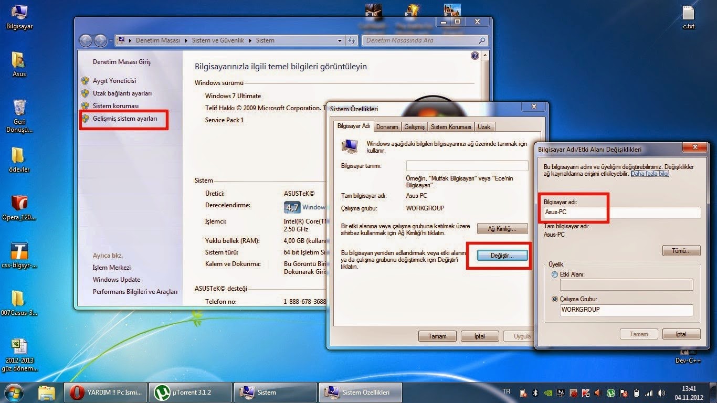Open Windows Explorer from the taskbar
The image size is (717, 403).
[x=46, y=392]
